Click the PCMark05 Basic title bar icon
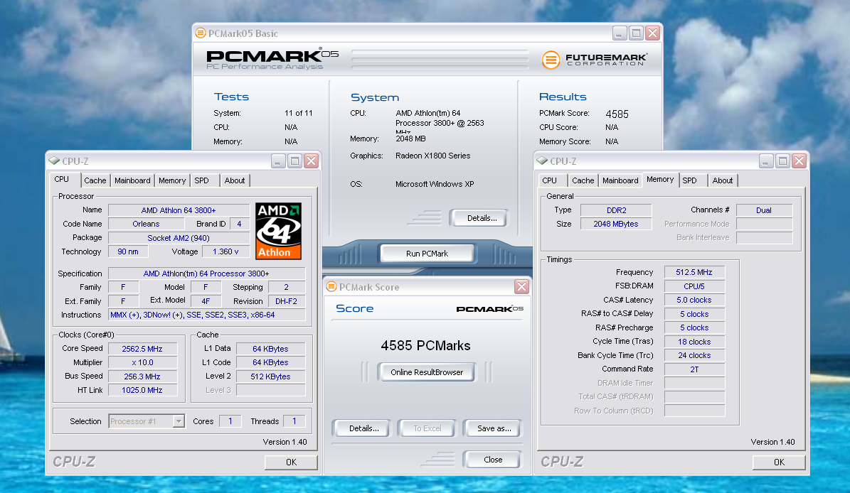850x493 pixels. [201, 33]
